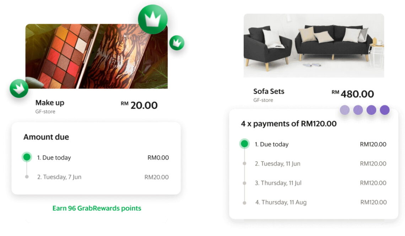Switch to the Sofa Sets product view
The image size is (405, 236).
268,91
